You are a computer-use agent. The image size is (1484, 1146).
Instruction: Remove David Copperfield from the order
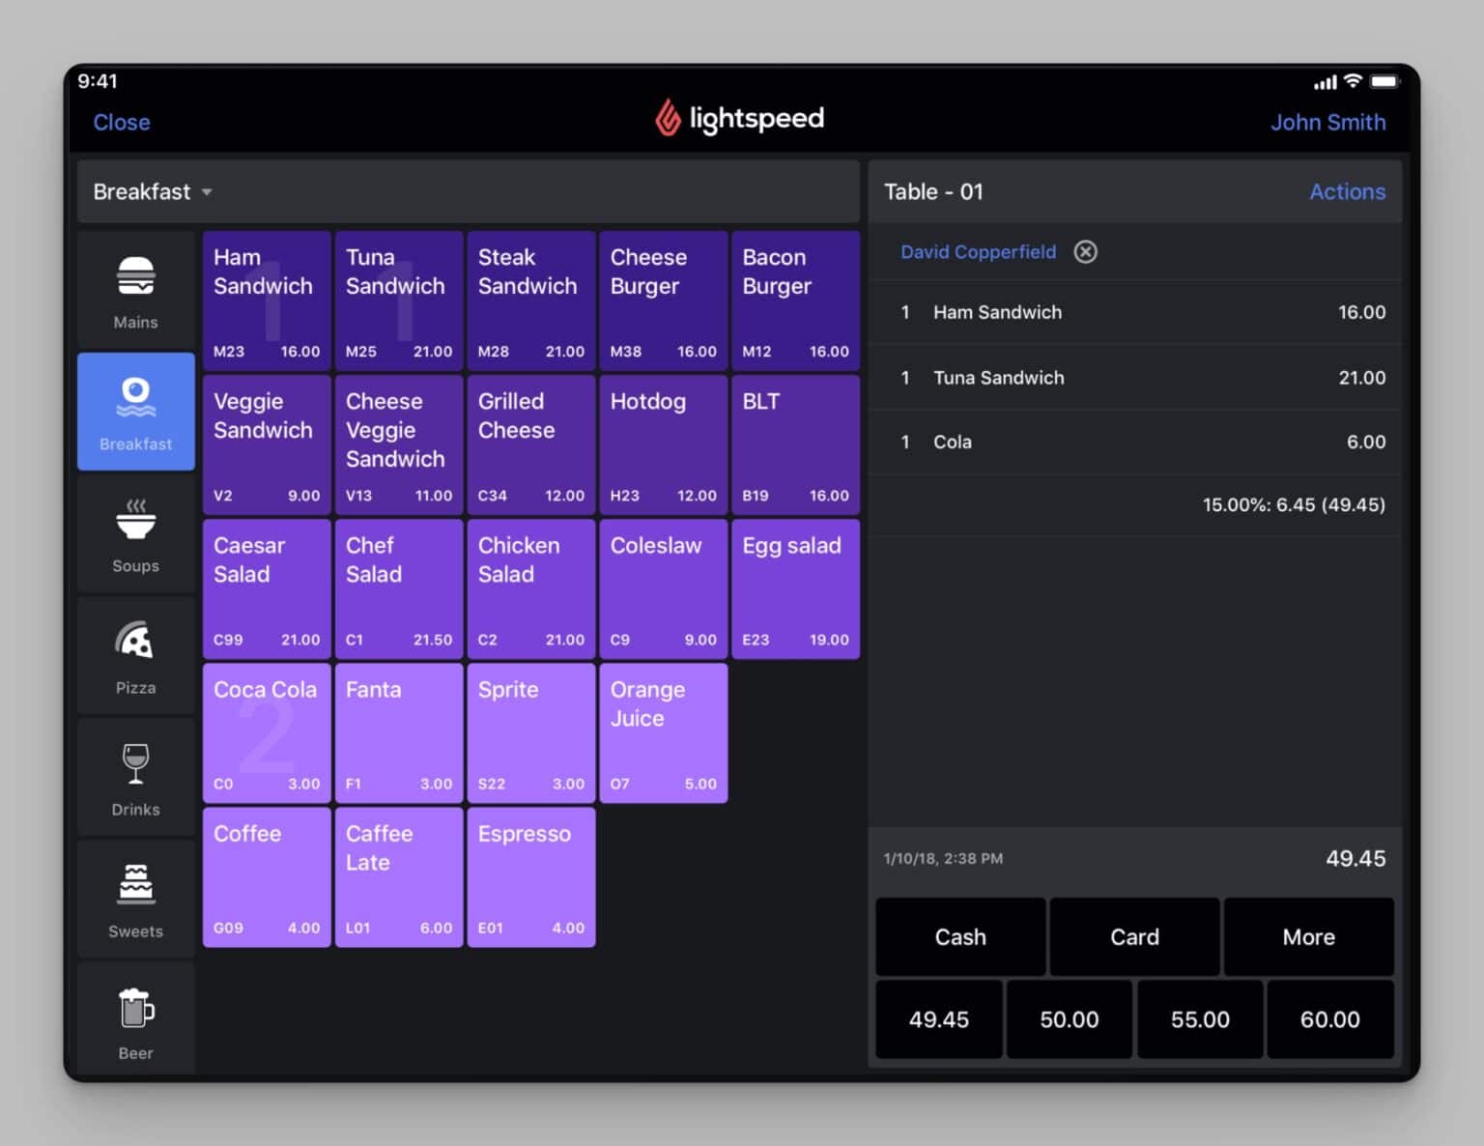(1085, 251)
